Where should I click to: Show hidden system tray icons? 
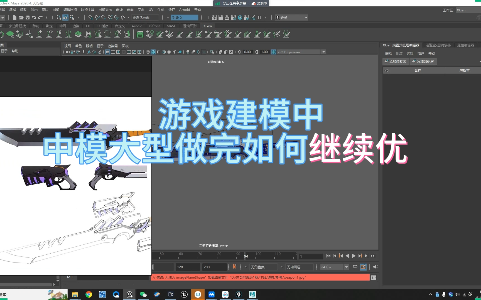(x=430, y=294)
